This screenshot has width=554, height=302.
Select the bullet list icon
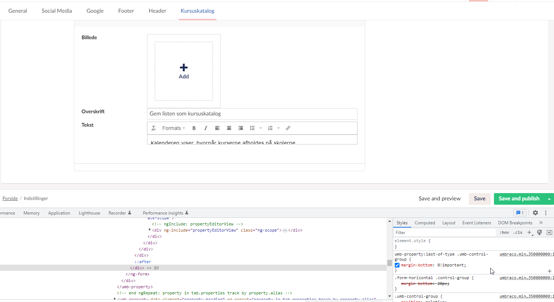[x=252, y=128]
